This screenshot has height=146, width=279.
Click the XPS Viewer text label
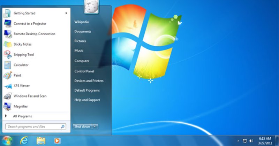[22, 86]
